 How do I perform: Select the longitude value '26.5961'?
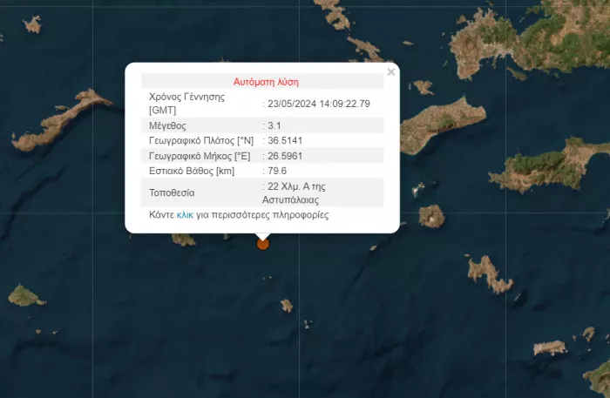pos(285,156)
